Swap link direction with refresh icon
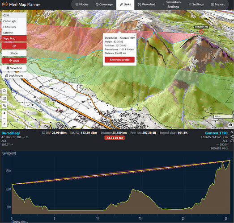 pos(232,141)
